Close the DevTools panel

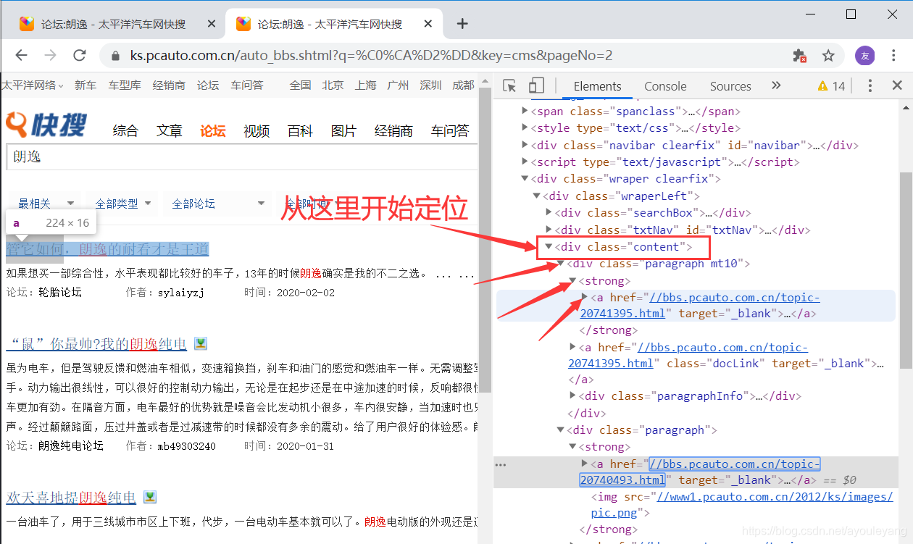(x=897, y=85)
